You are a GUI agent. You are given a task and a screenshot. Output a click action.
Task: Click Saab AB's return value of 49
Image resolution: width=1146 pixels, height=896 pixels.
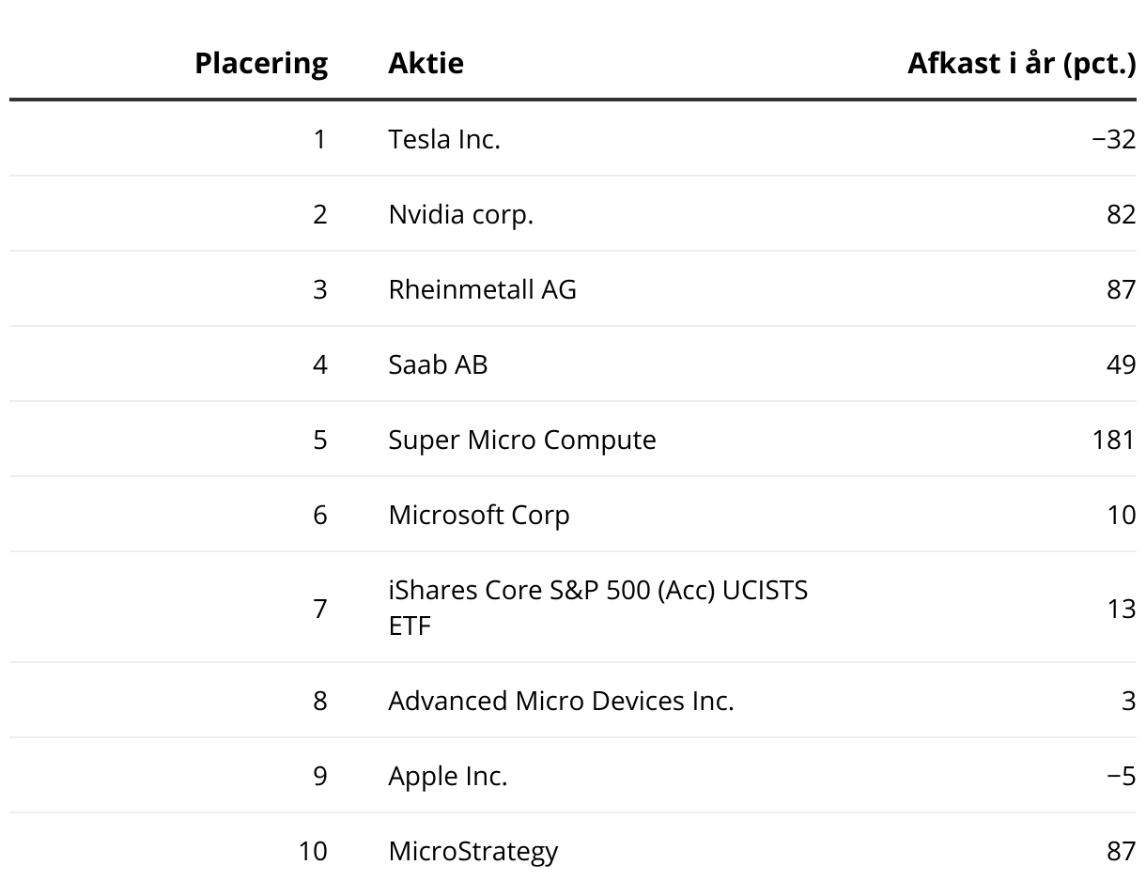coord(1121,364)
